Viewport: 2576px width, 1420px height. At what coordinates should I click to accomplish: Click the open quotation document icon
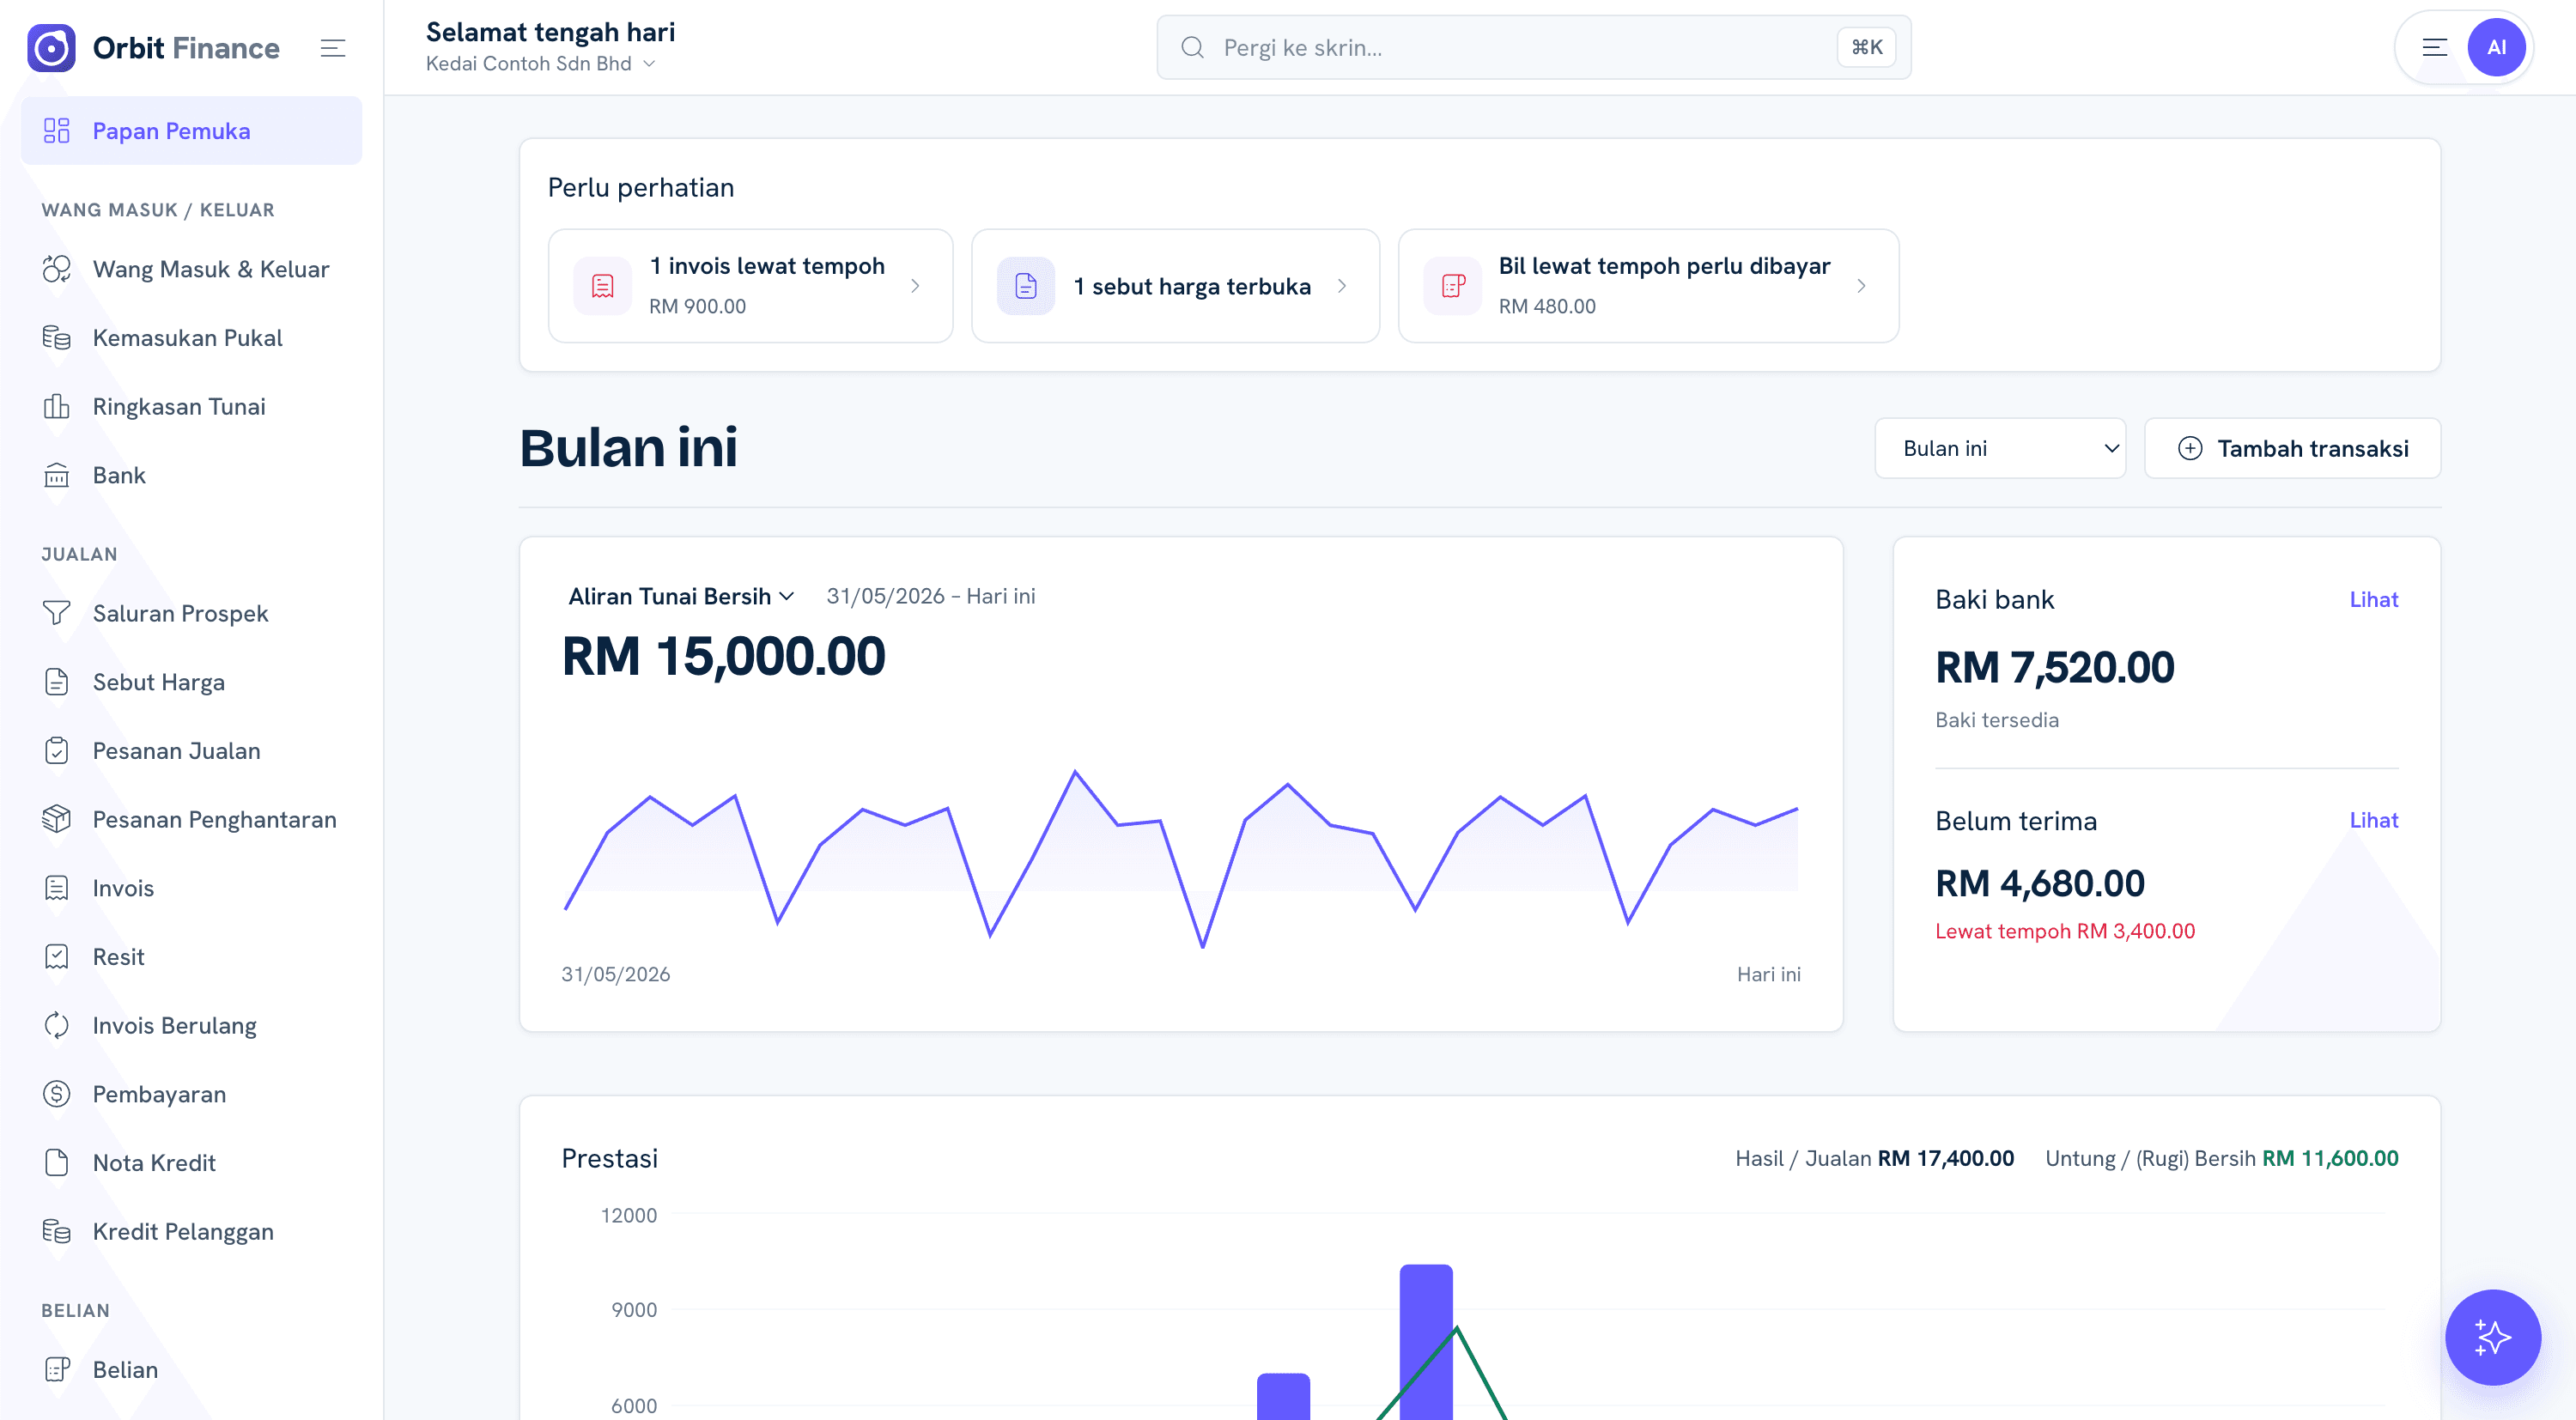coord(1026,287)
